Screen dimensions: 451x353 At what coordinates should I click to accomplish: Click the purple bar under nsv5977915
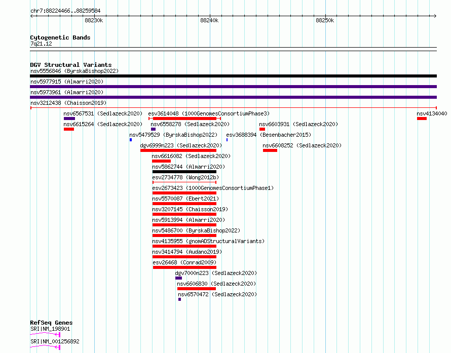[233, 87]
